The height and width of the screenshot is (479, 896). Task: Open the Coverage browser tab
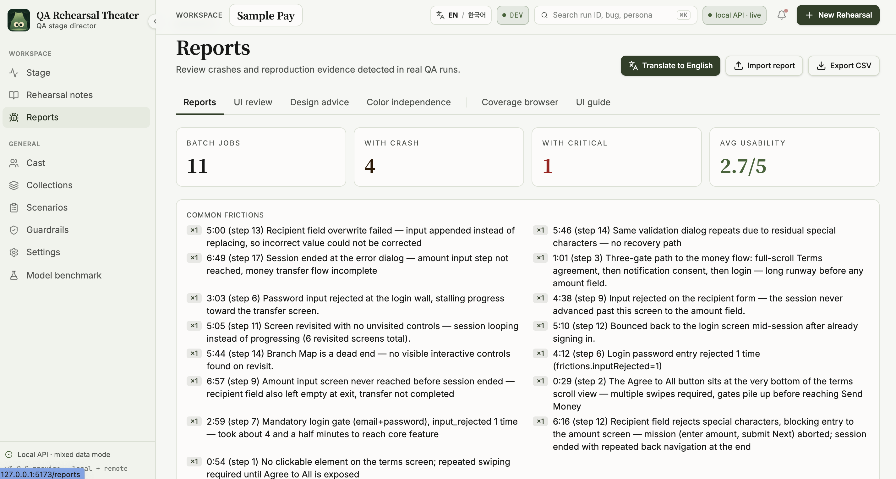click(520, 102)
